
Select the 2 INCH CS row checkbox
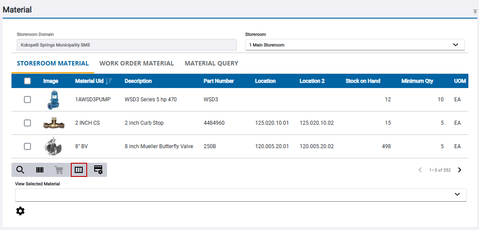27,123
